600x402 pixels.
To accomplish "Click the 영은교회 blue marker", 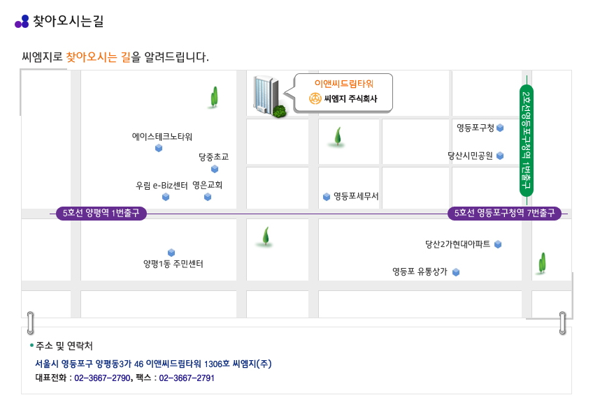I will (x=208, y=197).
